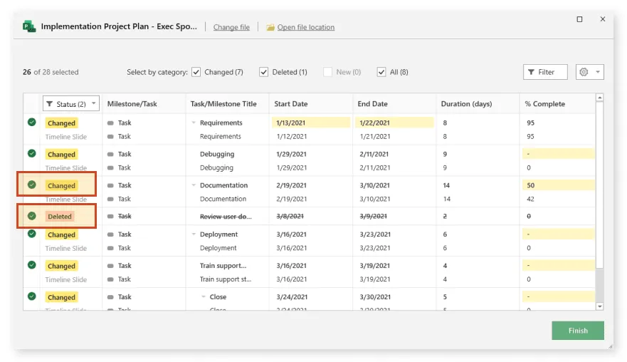Uncheck the Changed (7) category checkbox
Viewport: 627px width, 362px height.
point(196,72)
